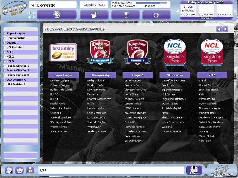Click the group of people icon
This screenshot has height=178, width=238.
(x=19, y=170)
